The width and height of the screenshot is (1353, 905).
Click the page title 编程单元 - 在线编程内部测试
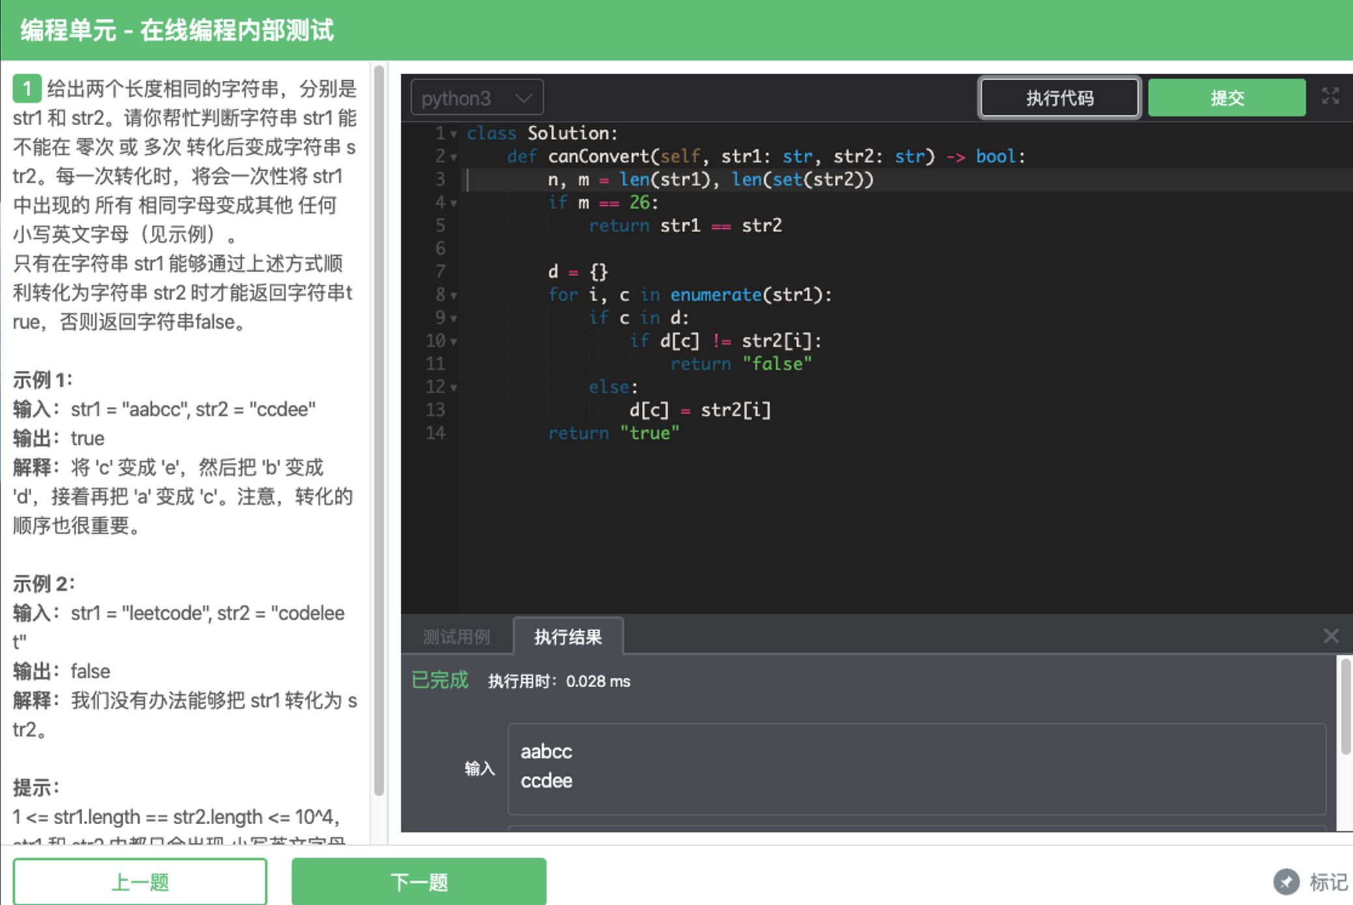[177, 30]
